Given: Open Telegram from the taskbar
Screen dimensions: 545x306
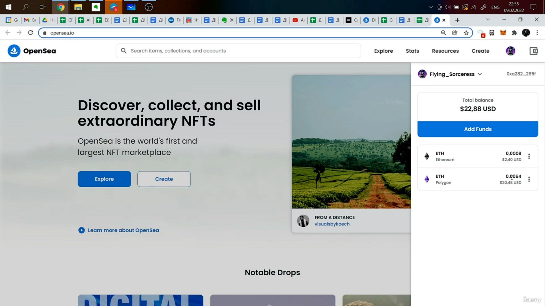Looking at the screenshot, I should (x=114, y=7).
